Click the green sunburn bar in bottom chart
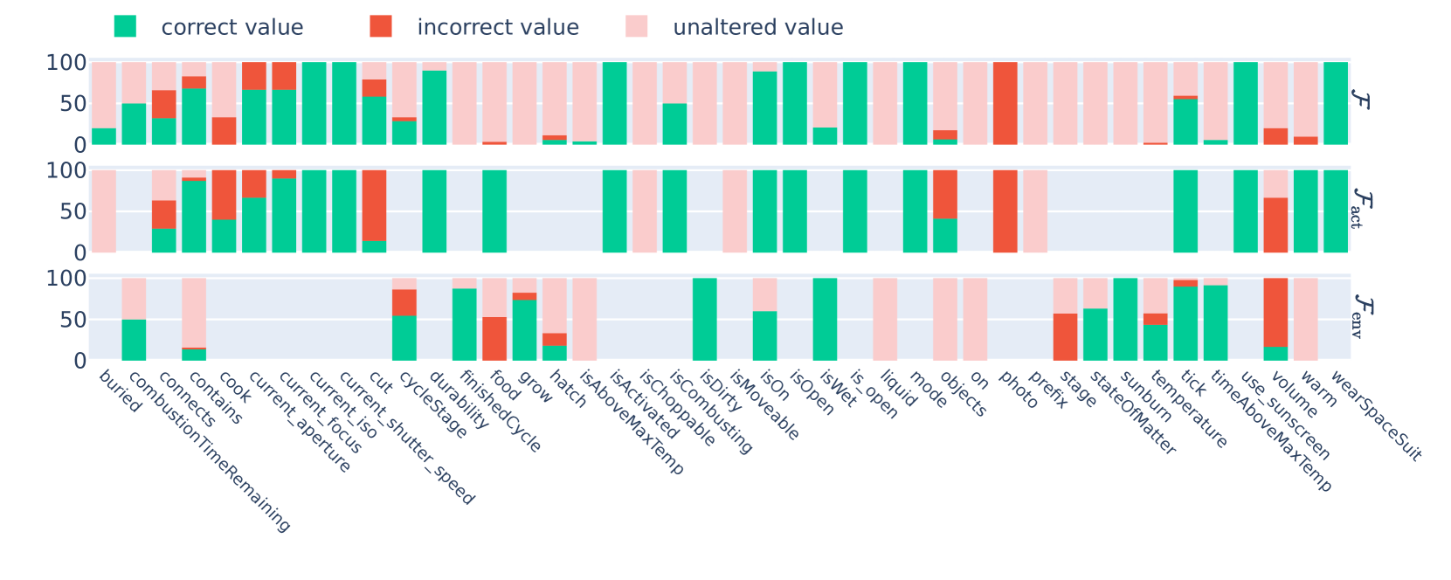Screen dimensions: 1451x580 tap(1125, 320)
